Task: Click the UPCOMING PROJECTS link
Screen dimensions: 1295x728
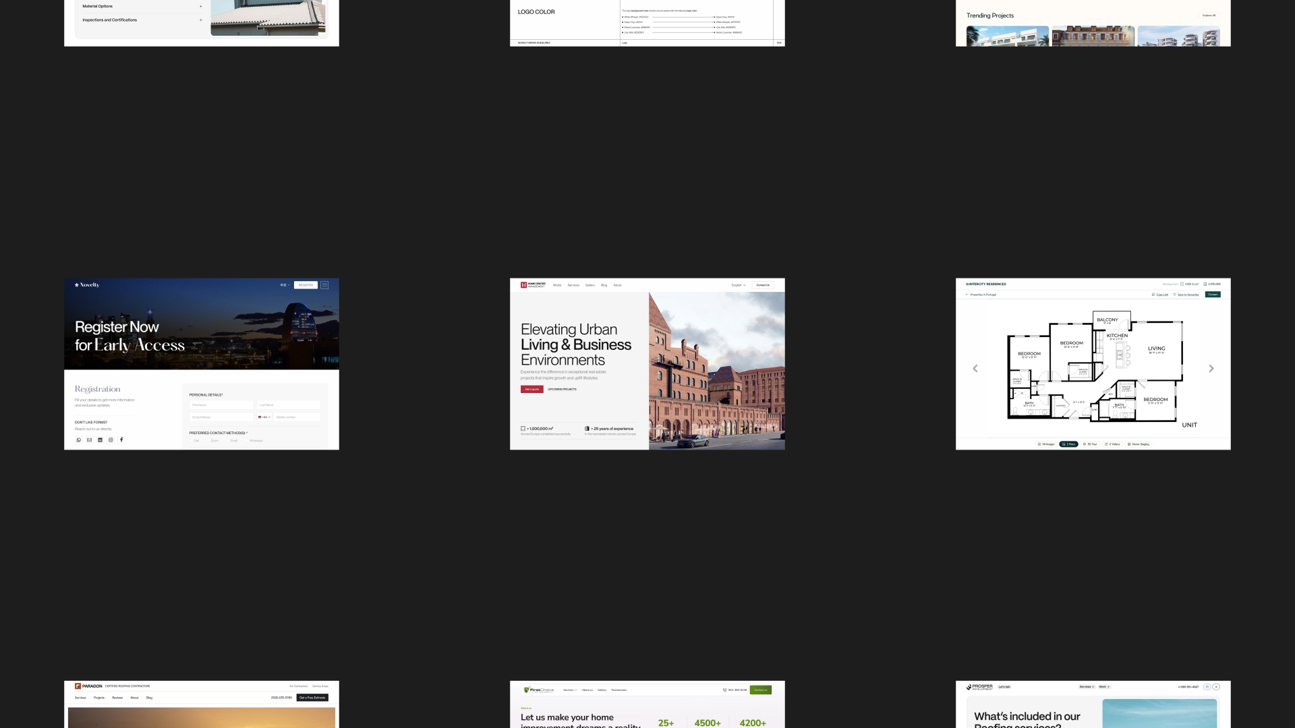Action: pos(562,390)
